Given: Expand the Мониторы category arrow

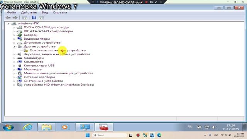Looking at the screenshot, I should coord(14,69).
